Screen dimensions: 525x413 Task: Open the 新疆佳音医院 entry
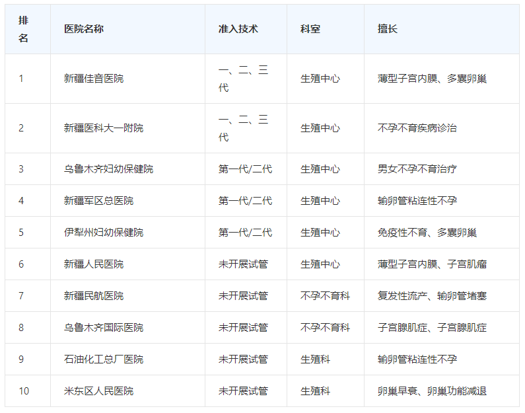(94, 79)
